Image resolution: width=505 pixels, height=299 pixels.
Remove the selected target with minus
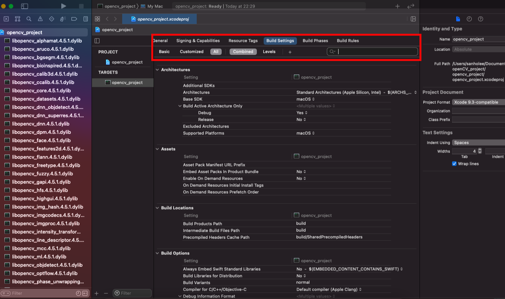pos(106,293)
